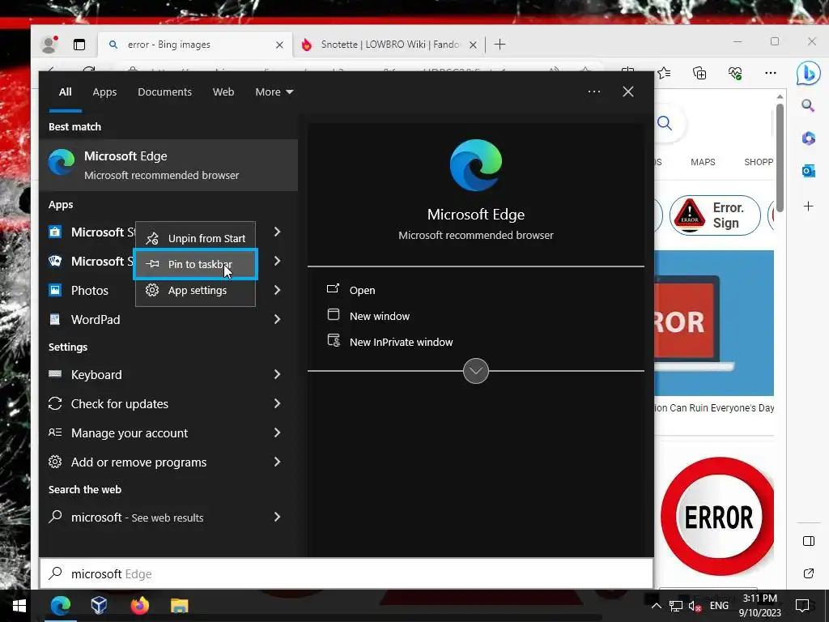Open Edge Settings and more menu

771,73
